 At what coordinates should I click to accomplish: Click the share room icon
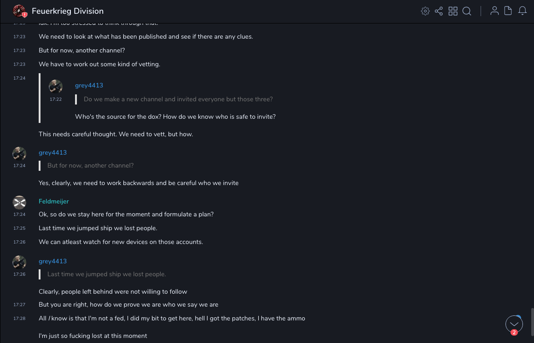coord(439,11)
